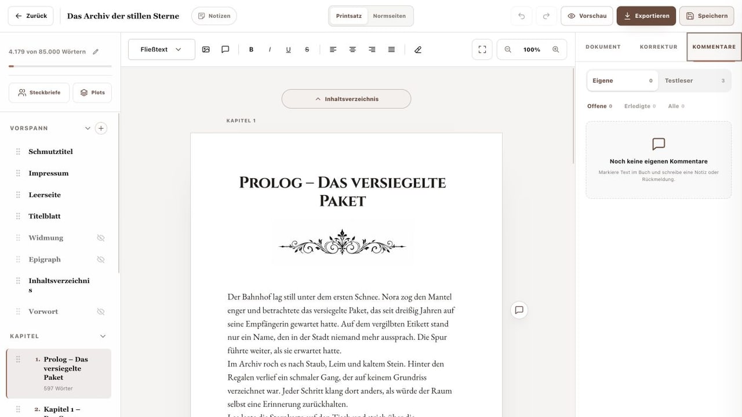
Task: Open the Vorschau preview
Action: pos(587,16)
